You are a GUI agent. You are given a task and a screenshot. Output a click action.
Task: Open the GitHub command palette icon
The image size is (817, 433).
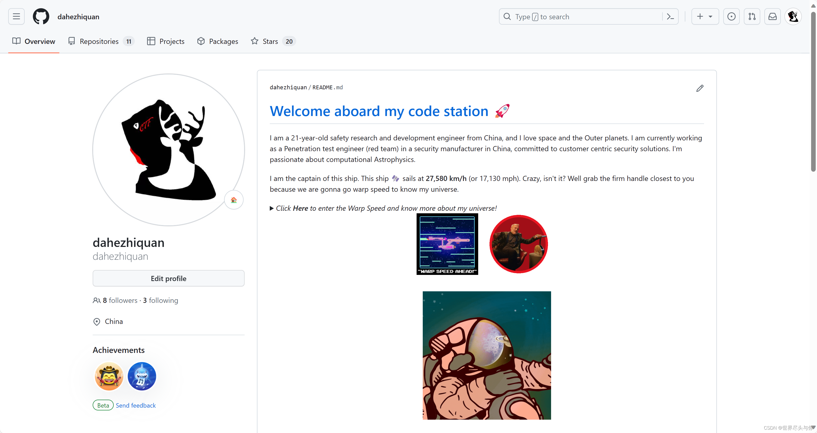point(670,16)
